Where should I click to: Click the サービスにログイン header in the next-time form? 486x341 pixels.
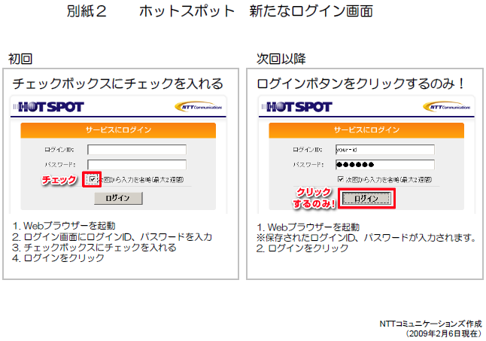coord(366,130)
